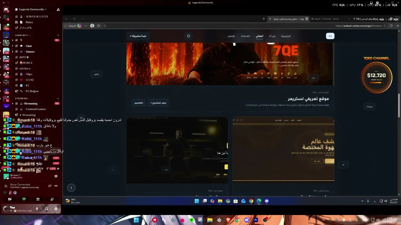The width and height of the screenshot is (401, 225).
Task: Go to من أنا in site navigation
Action: tap(272, 36)
